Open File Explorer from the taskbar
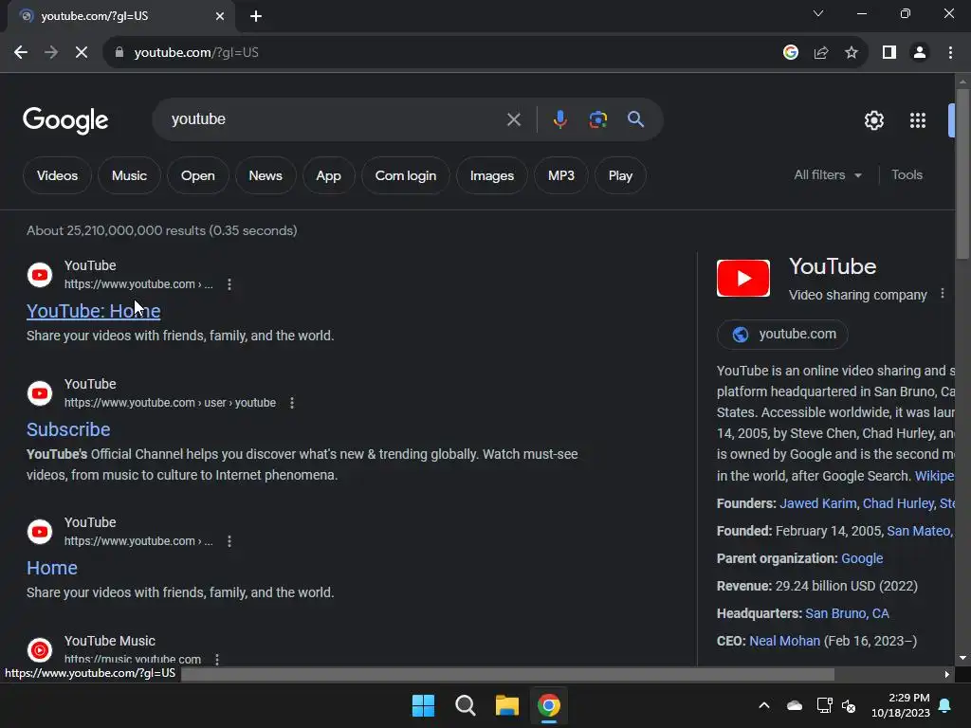 (x=506, y=705)
